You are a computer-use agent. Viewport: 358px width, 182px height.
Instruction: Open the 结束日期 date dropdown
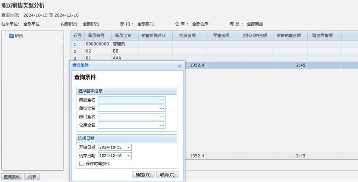pos(128,156)
